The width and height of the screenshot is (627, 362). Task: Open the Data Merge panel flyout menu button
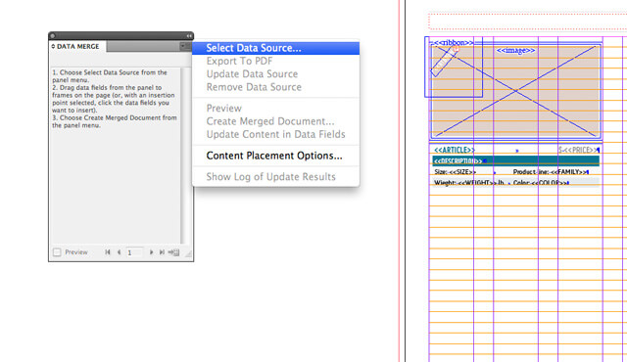tap(185, 46)
